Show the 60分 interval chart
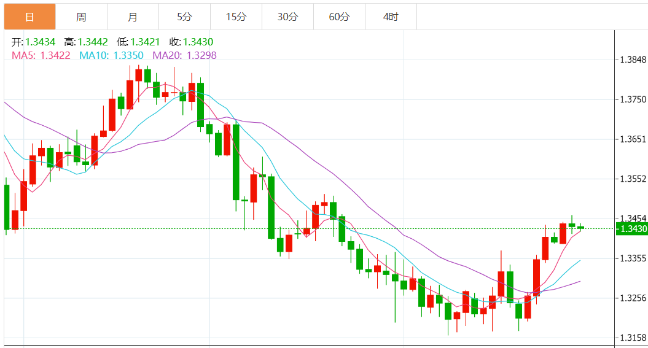Image resolution: width=648 pixels, height=348 pixels. [x=339, y=17]
